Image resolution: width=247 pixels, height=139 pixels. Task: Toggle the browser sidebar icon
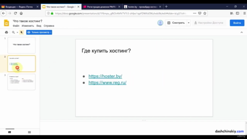(x=237, y=14)
